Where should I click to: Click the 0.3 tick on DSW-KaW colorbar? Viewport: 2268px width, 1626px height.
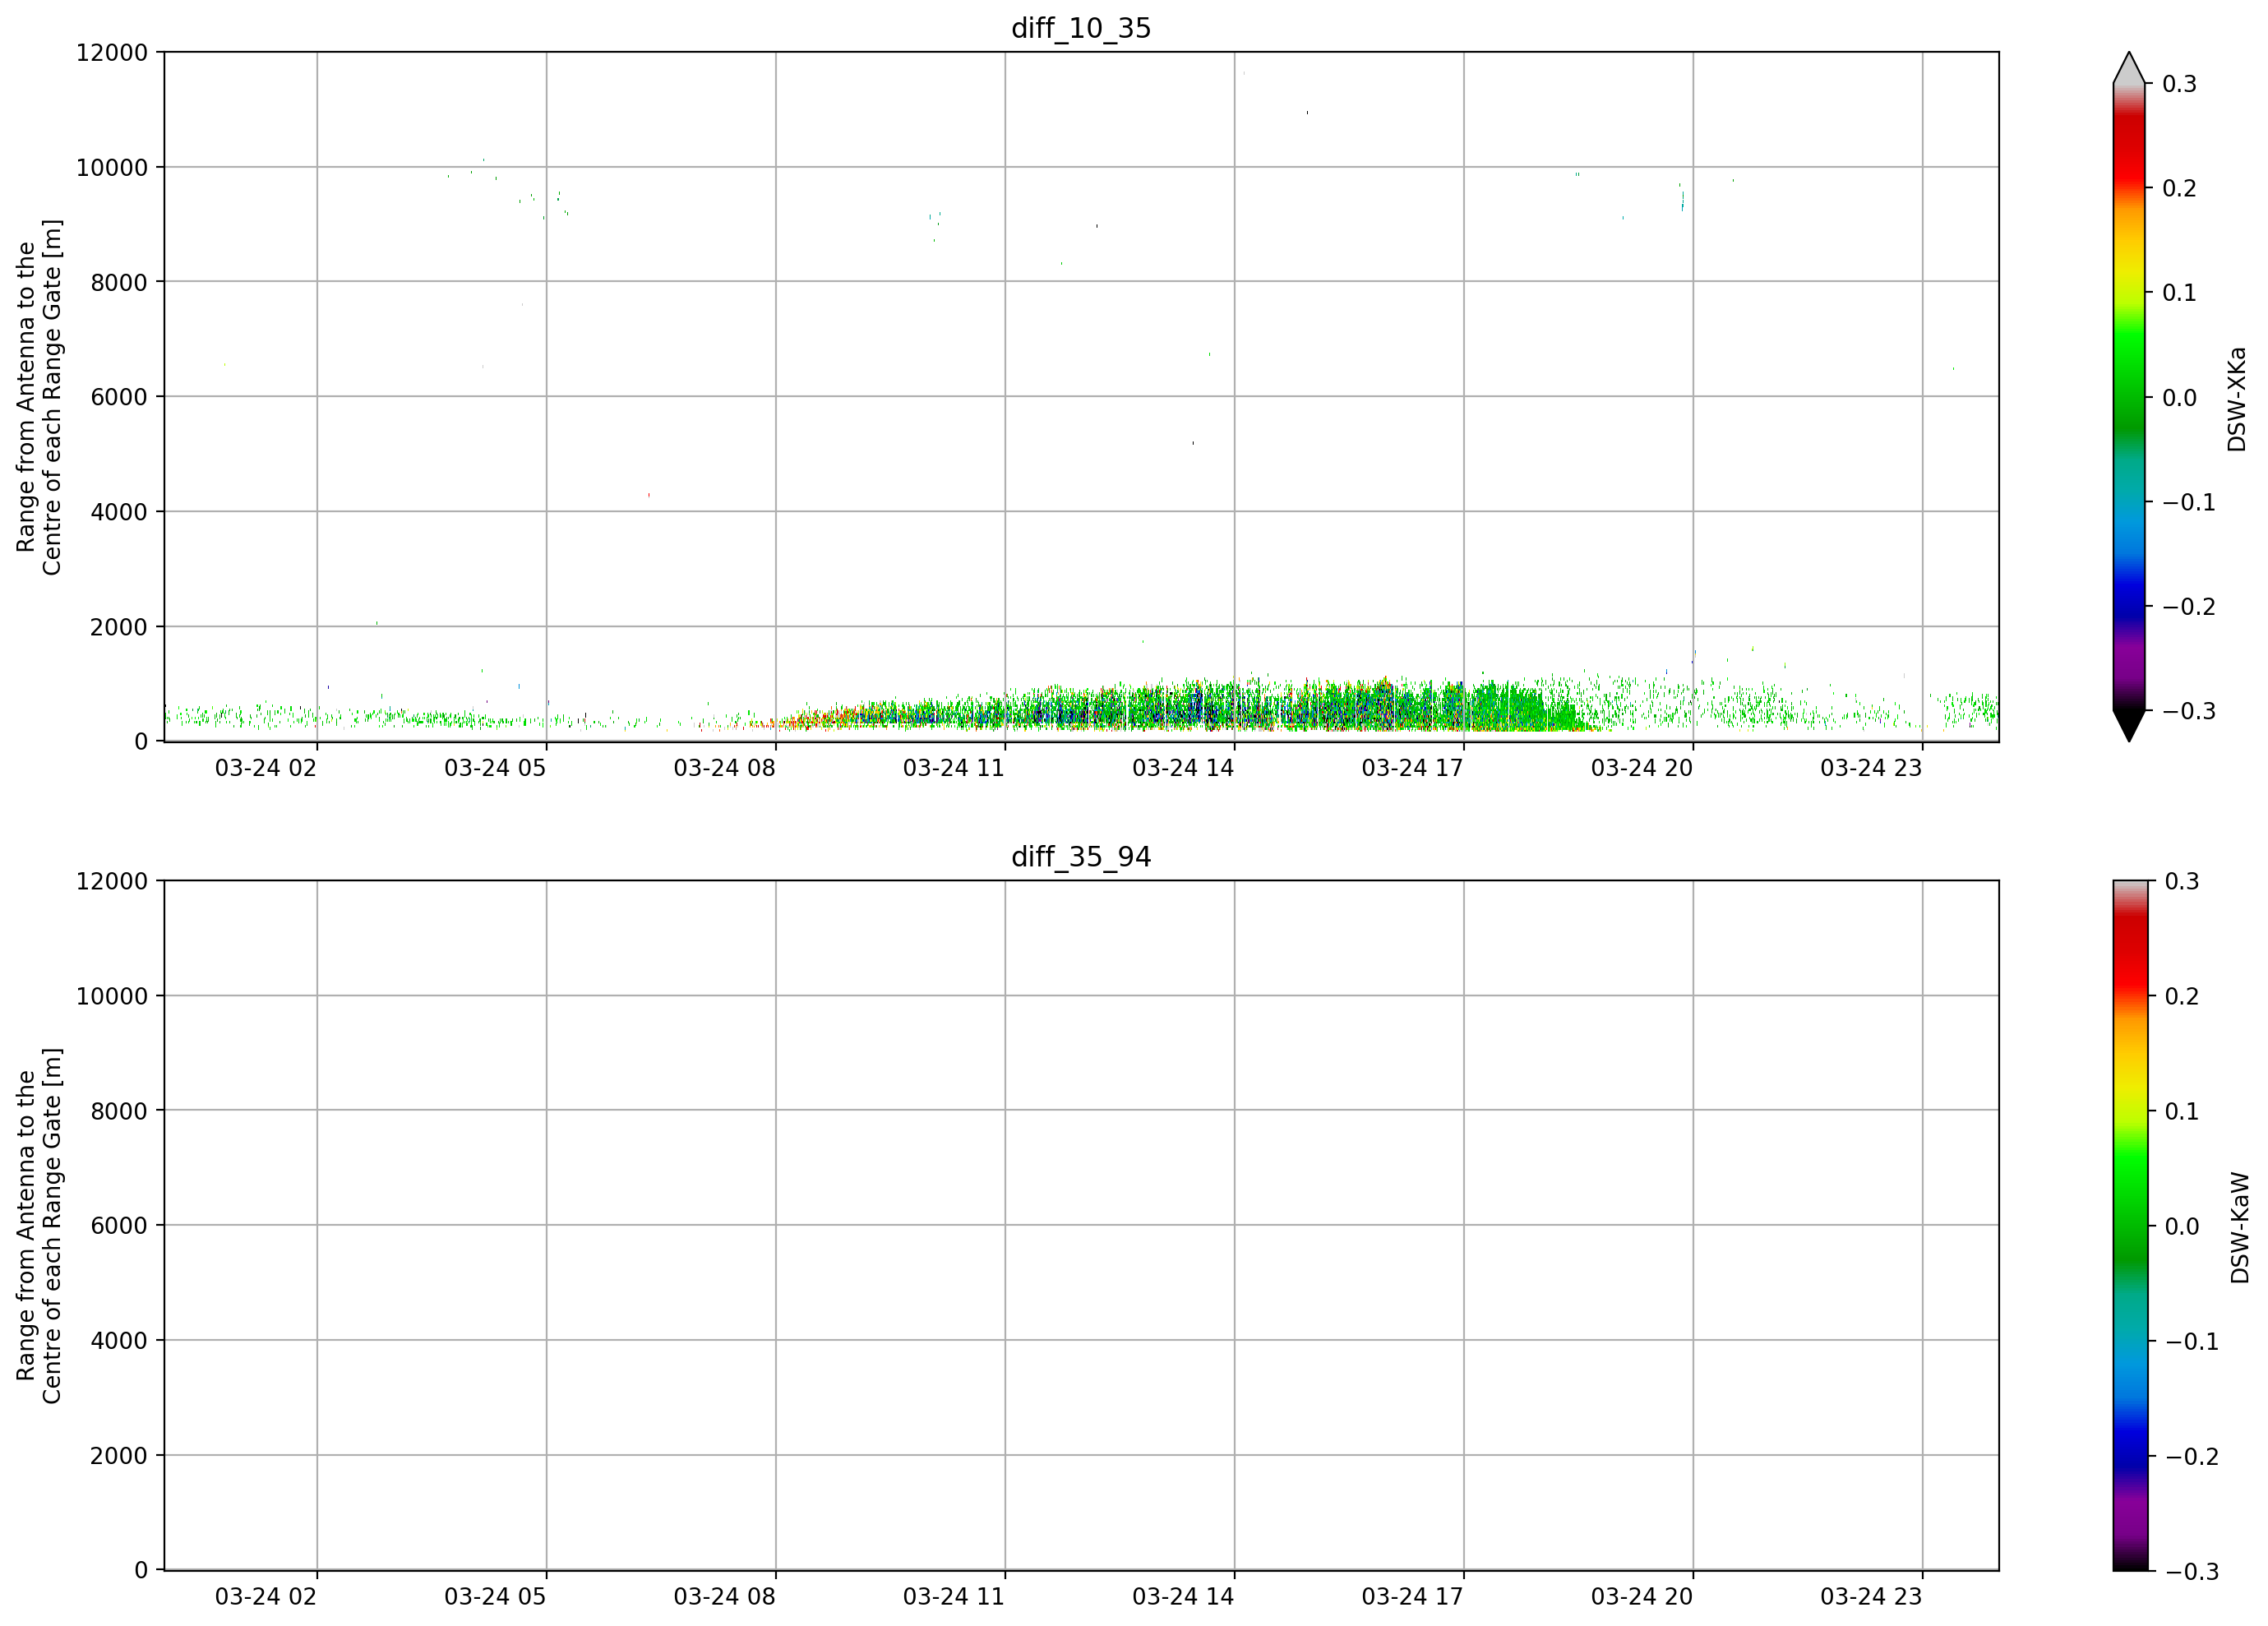pos(2182,881)
